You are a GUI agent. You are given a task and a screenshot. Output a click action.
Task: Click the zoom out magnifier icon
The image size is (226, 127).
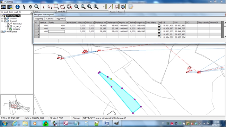[x=83, y=7]
